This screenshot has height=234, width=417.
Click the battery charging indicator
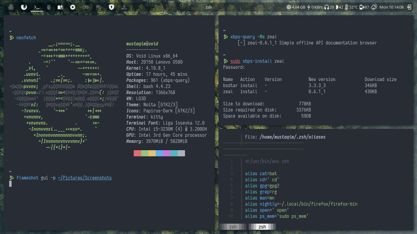(x=362, y=7)
